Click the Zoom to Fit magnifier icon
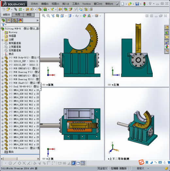The image size is (170, 171). pyautogui.click(x=43, y=16)
